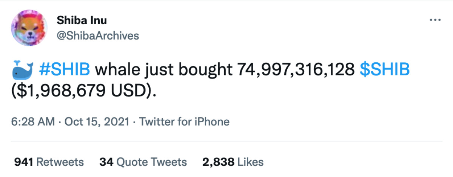Open the Twitter for iPhone source link
The width and height of the screenshot is (453, 177).
184,122
